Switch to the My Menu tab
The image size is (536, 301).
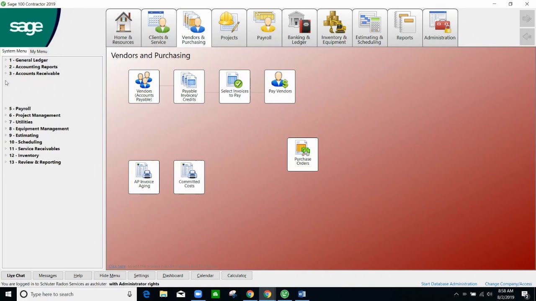point(39,51)
